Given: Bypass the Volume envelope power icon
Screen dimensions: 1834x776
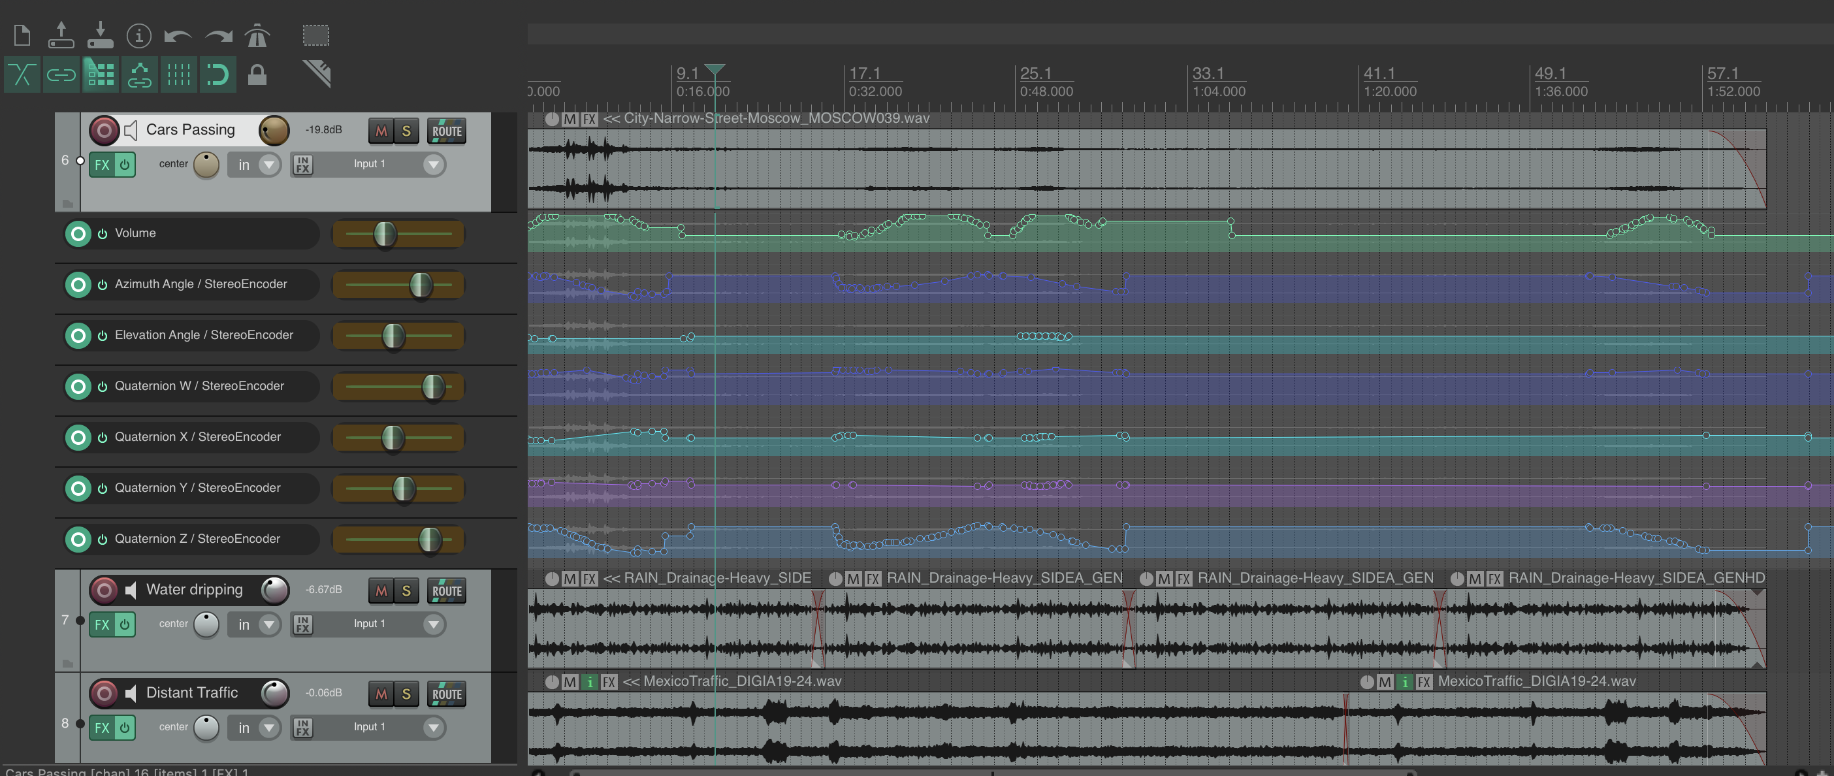Looking at the screenshot, I should 103,233.
